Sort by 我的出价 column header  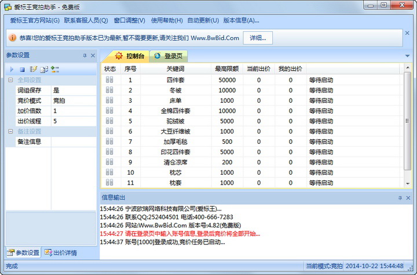point(290,69)
